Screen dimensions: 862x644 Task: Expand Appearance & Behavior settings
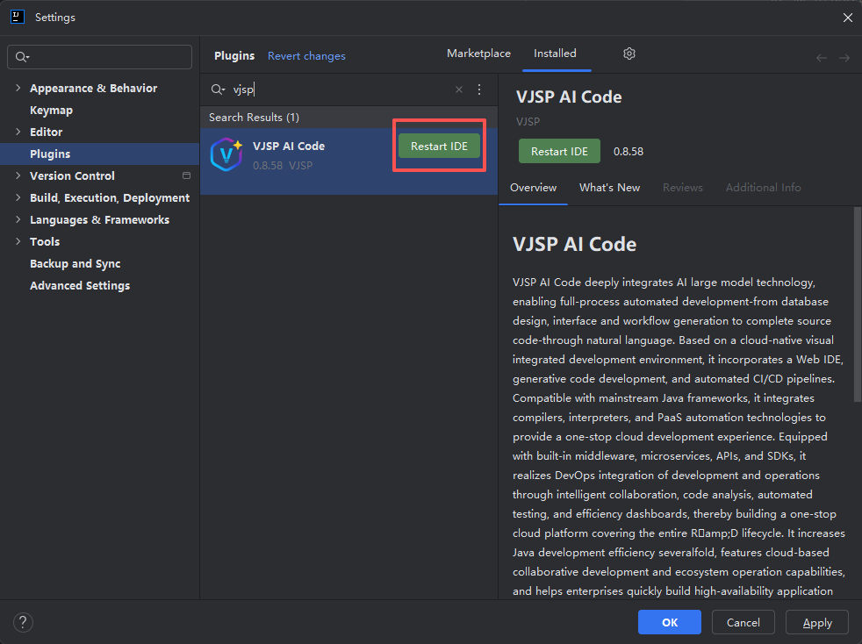pyautogui.click(x=18, y=88)
